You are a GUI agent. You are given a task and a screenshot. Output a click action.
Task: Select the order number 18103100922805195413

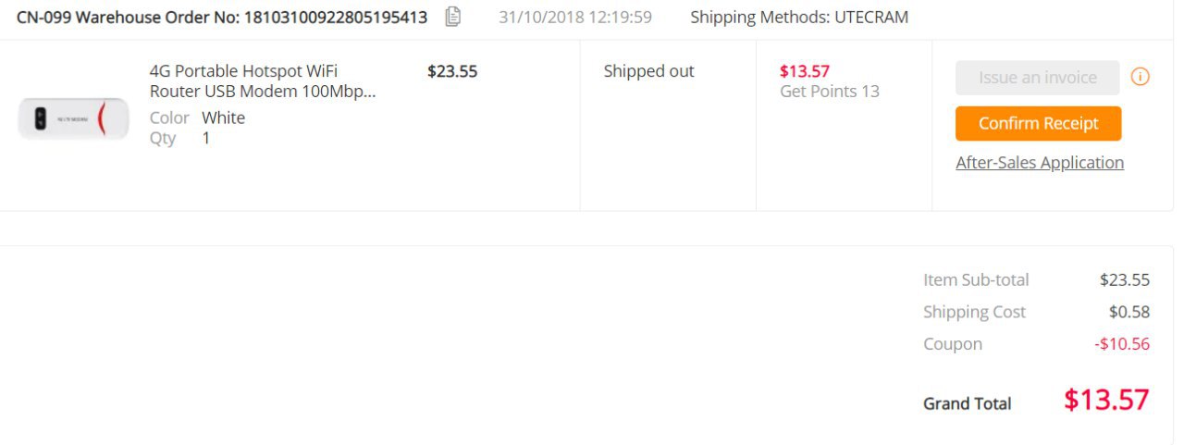point(336,17)
